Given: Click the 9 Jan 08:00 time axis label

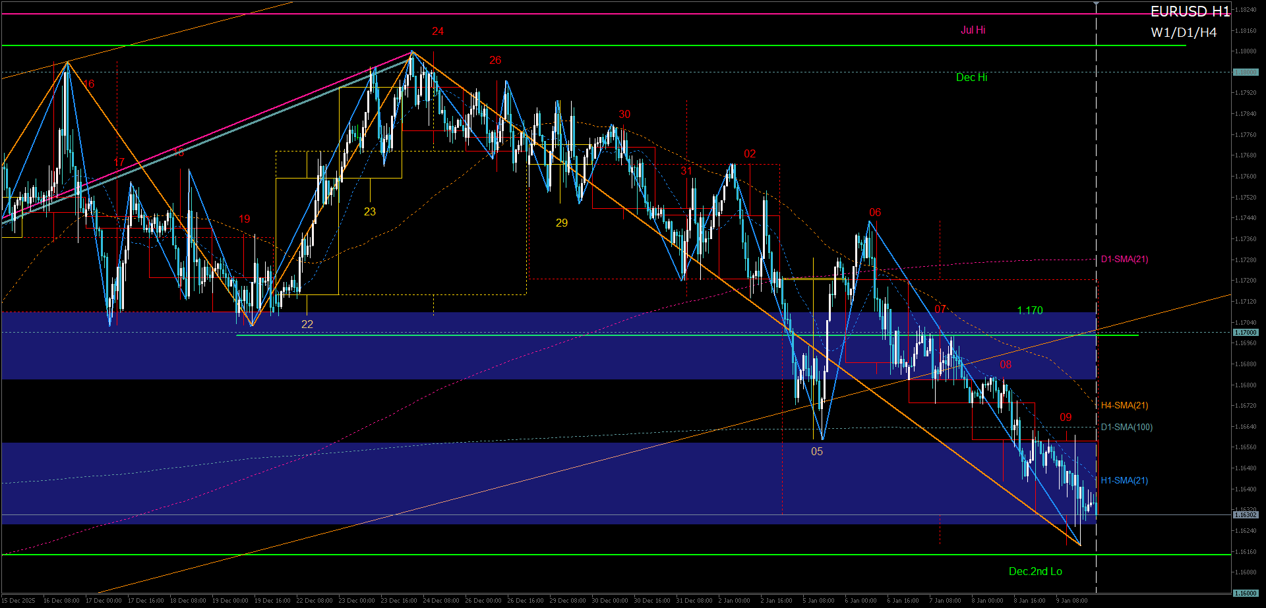Looking at the screenshot, I should pos(1071,601).
